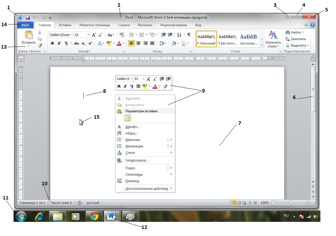Viewport: 336px width, 236px height.
Task: Click the Shrink Font button in the ribbon
Action: point(100,35)
